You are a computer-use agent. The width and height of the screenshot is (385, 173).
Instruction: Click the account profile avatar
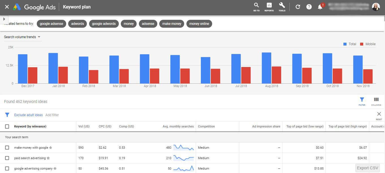376,7
